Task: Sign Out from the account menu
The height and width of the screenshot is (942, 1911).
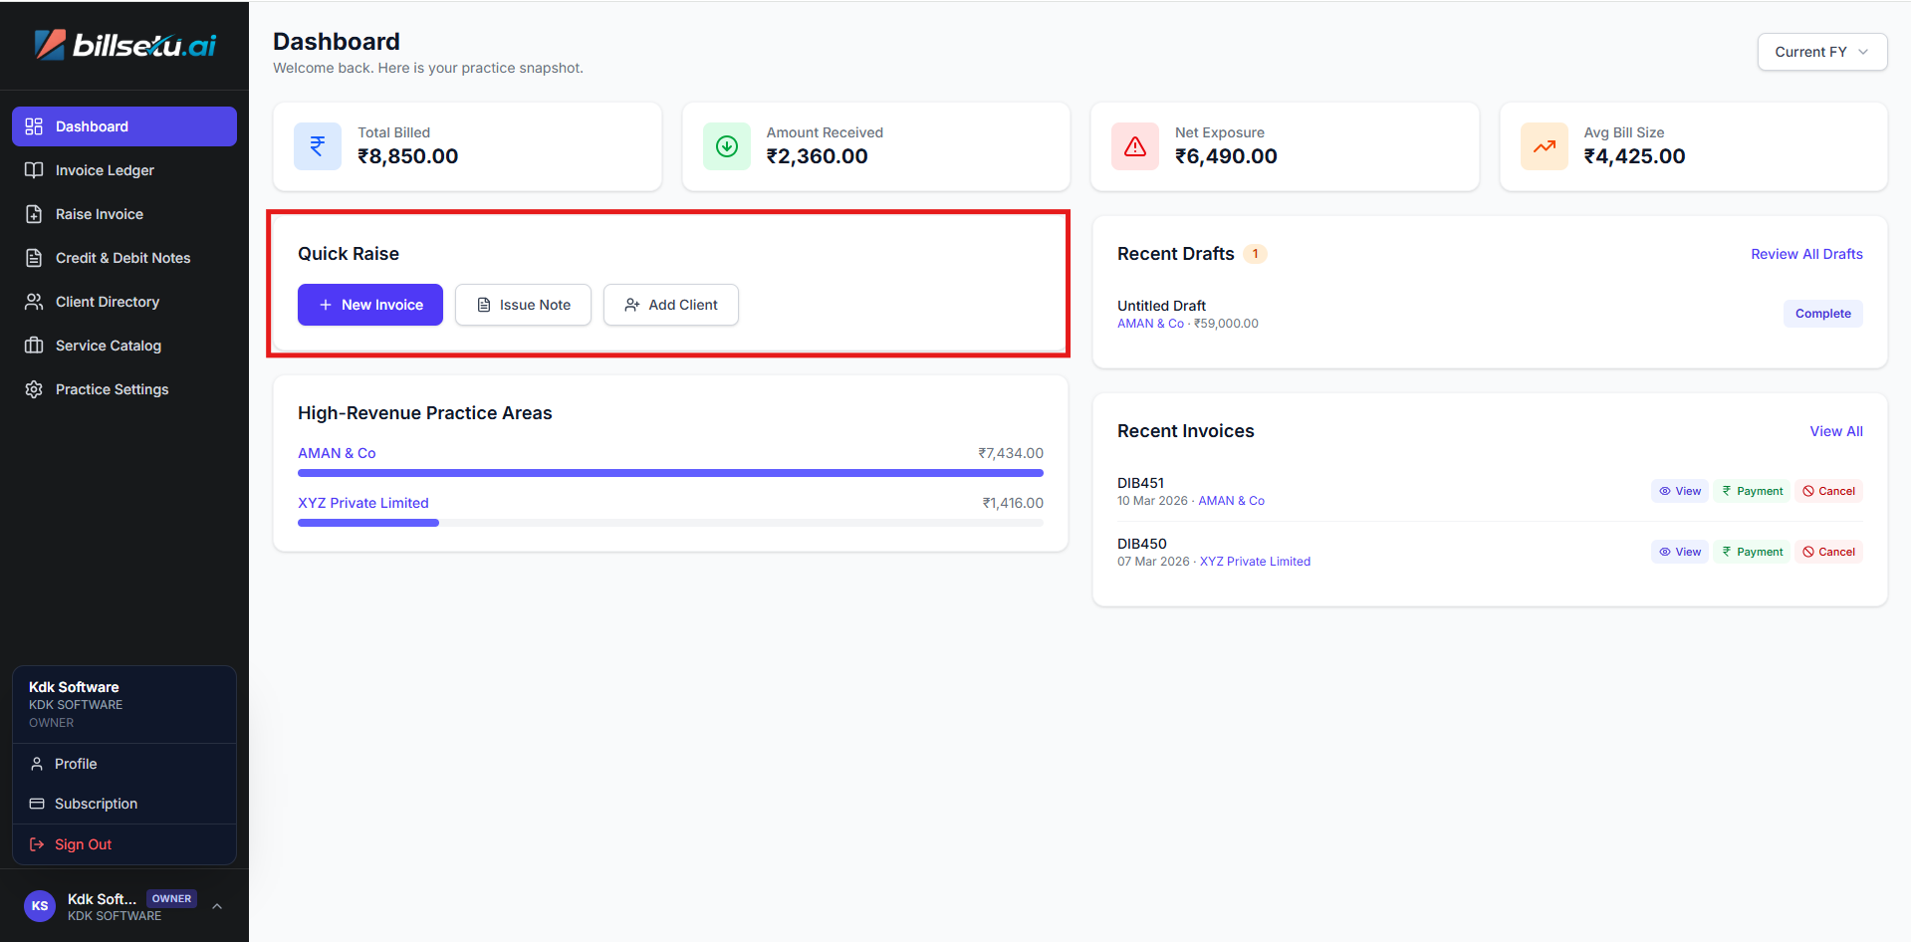Action: (83, 844)
